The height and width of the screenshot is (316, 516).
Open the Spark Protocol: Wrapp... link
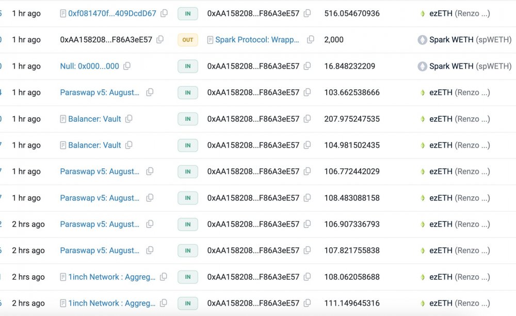(257, 39)
